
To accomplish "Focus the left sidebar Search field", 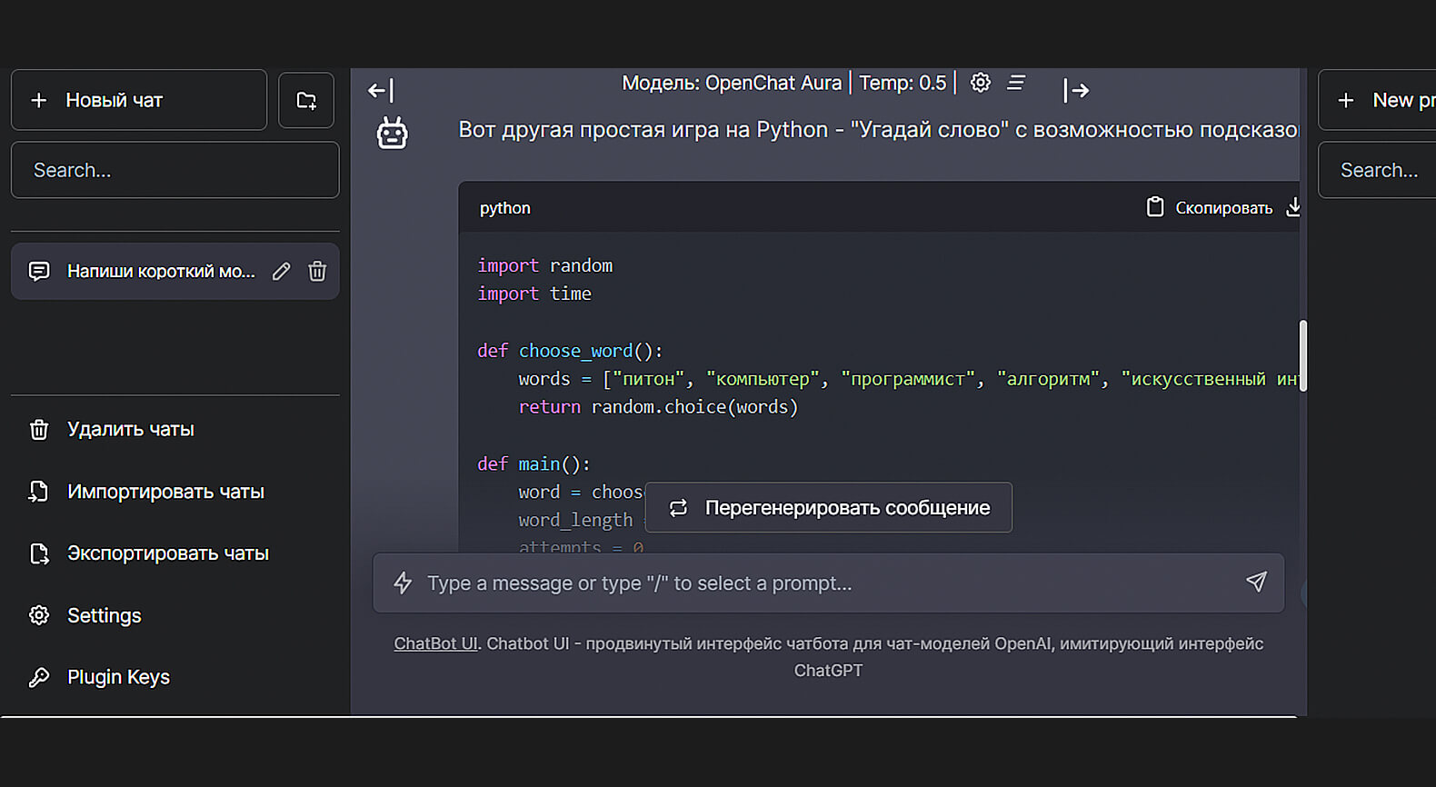I will (x=175, y=170).
